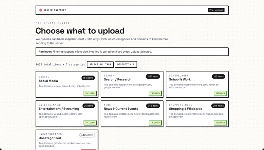This screenshot has height=150, width=264.
Task: Click the 185 items count badge
Action: coord(218,76)
